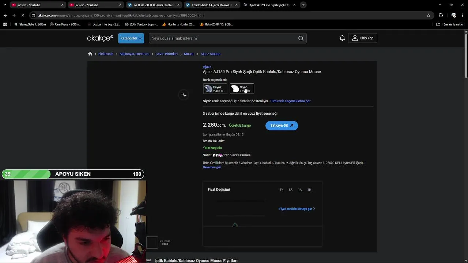Image resolution: width=468 pixels, height=263 pixels.
Task: Select Beyaz color option
Action: pos(215,89)
